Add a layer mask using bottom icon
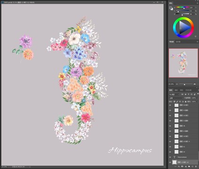Screen dimensions: 199x169 click(182, 166)
